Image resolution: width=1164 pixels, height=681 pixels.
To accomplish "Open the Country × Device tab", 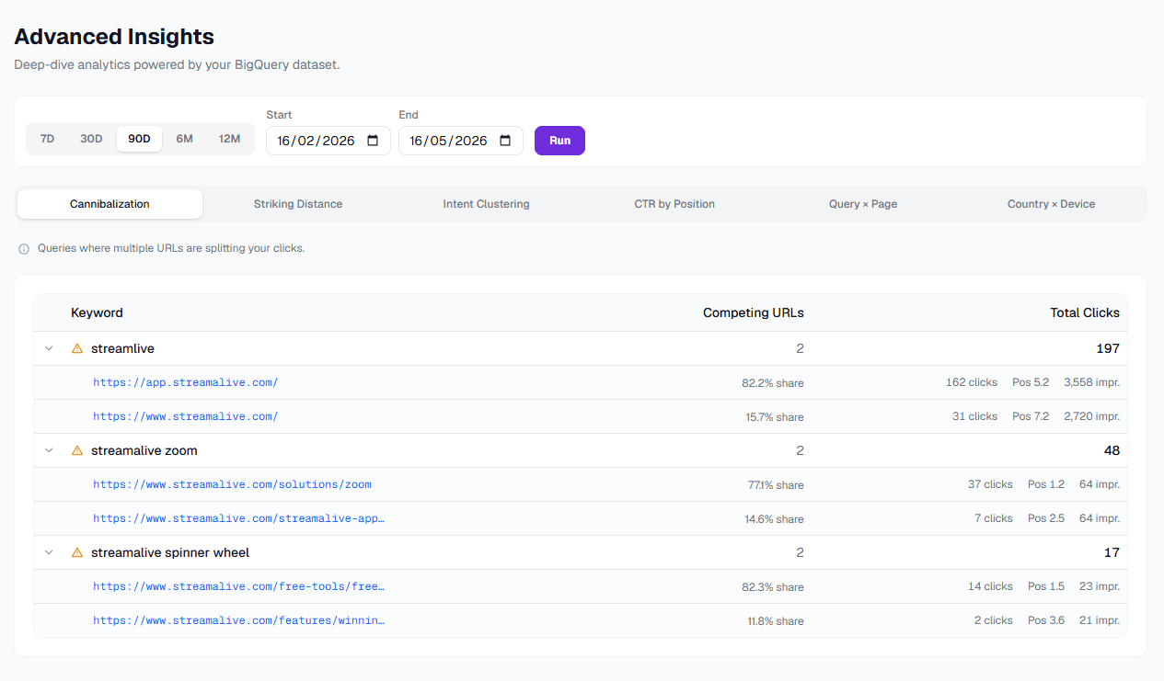I will click(x=1051, y=204).
